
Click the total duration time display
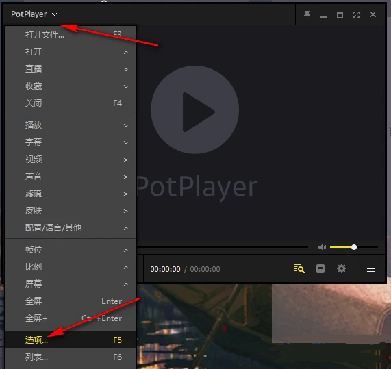(205, 269)
